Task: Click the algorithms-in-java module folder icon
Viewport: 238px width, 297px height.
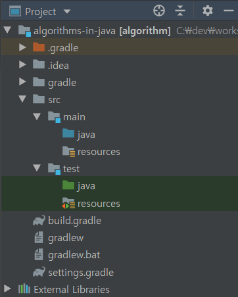Action: 24,31
